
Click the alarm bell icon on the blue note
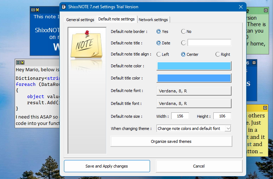pyautogui.click(x=38, y=10)
